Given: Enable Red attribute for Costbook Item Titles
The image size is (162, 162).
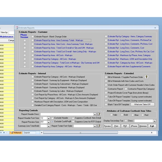Looking at the screenshot, I should [143, 115].
